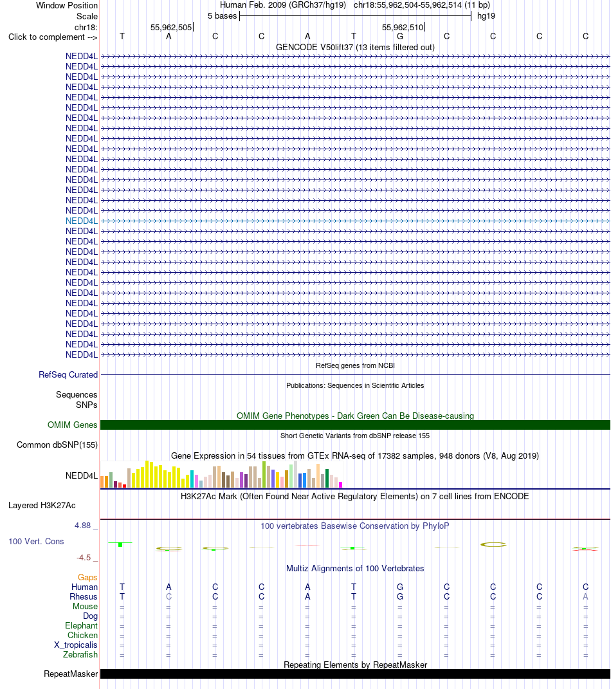This screenshot has width=611, height=689.
Task: Click the magenta last bar in GTEx chart
Action: point(340,484)
